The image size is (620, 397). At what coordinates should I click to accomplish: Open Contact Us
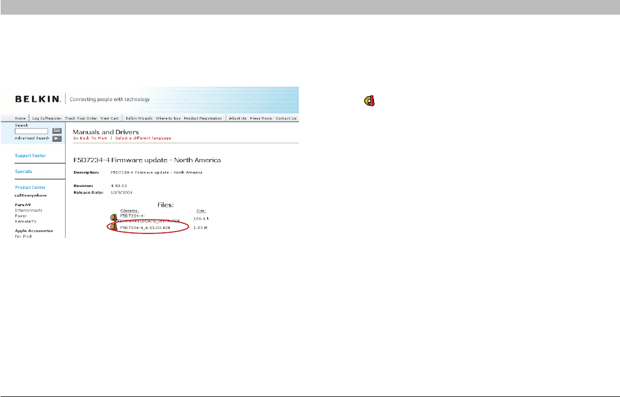pos(286,118)
